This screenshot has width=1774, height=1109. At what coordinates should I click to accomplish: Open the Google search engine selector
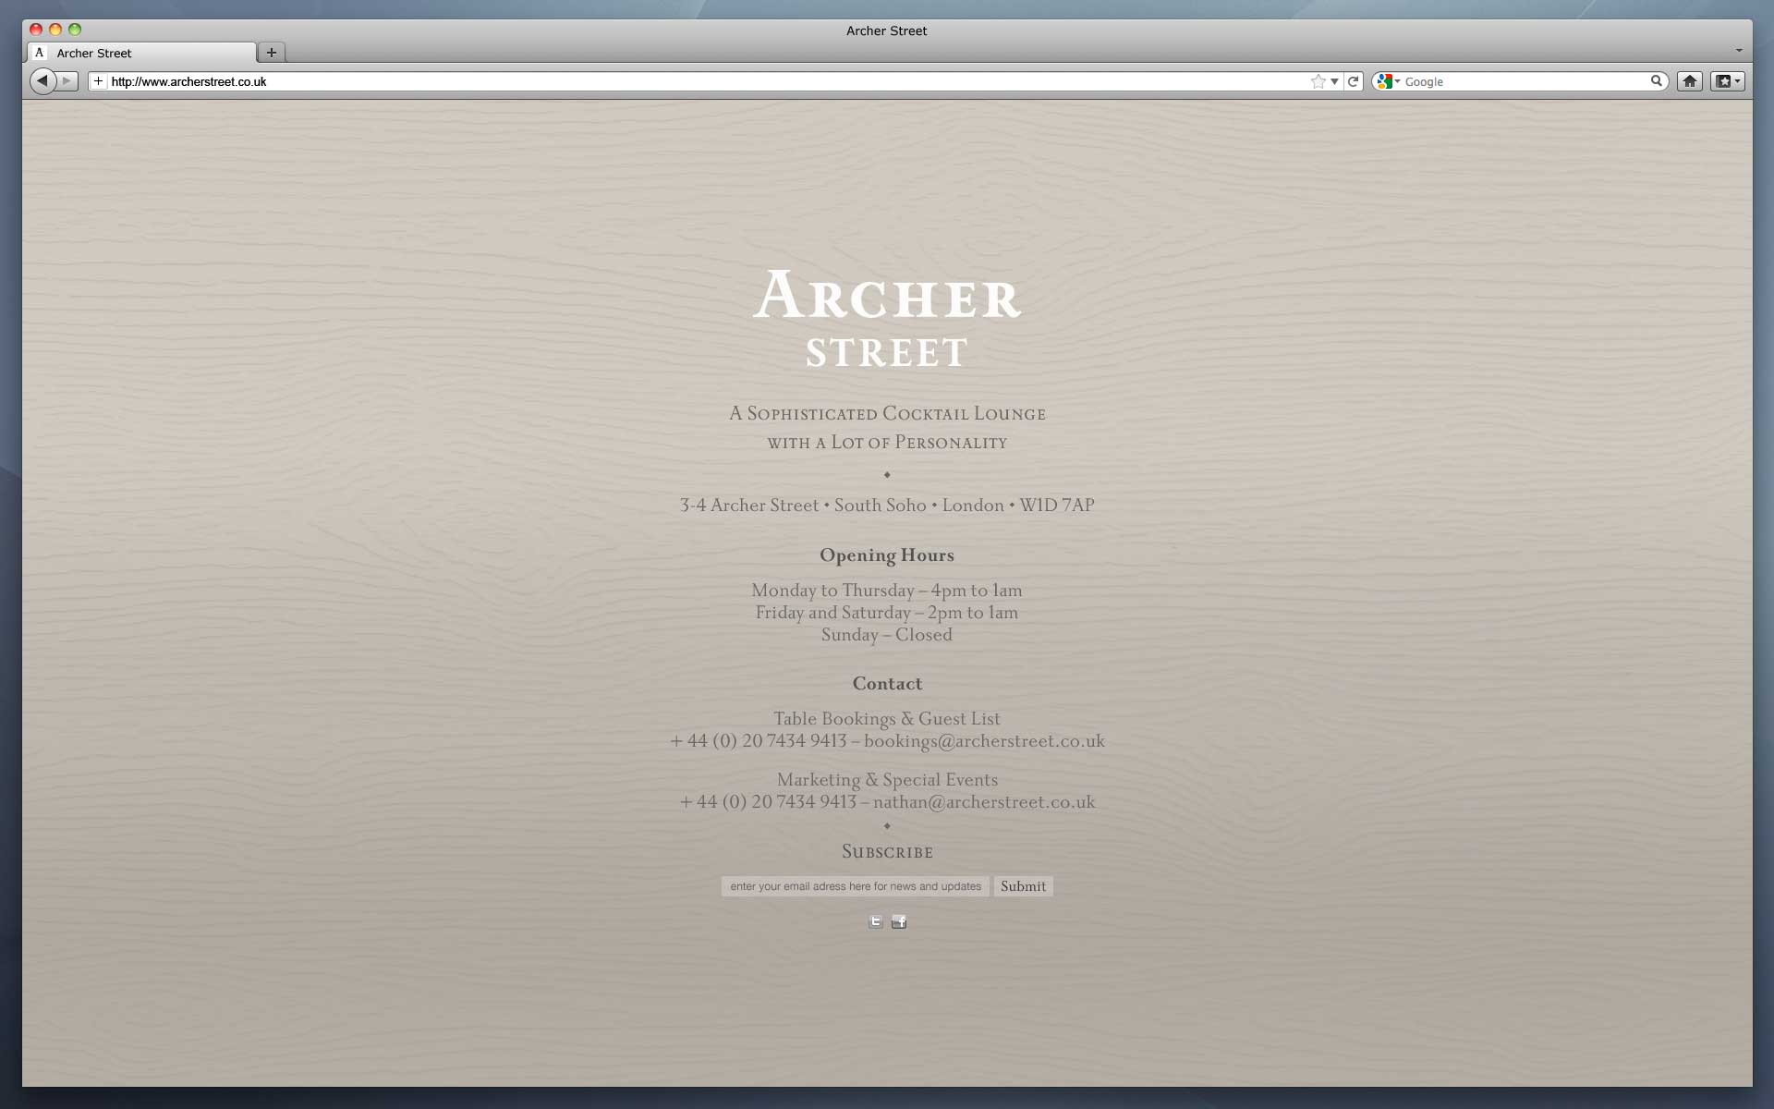tap(1387, 81)
